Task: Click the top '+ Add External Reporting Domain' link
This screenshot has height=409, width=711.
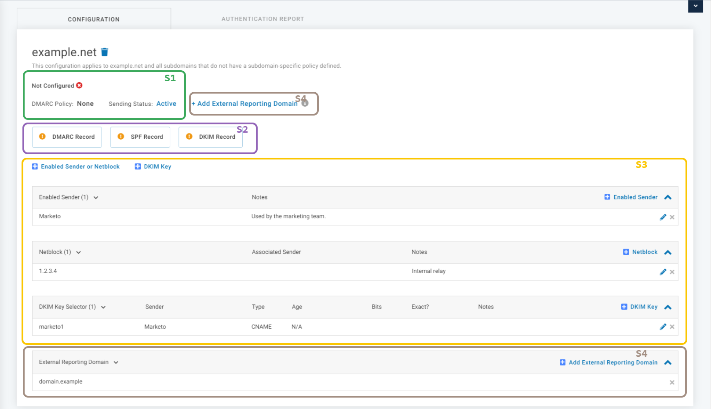Action: pyautogui.click(x=244, y=104)
